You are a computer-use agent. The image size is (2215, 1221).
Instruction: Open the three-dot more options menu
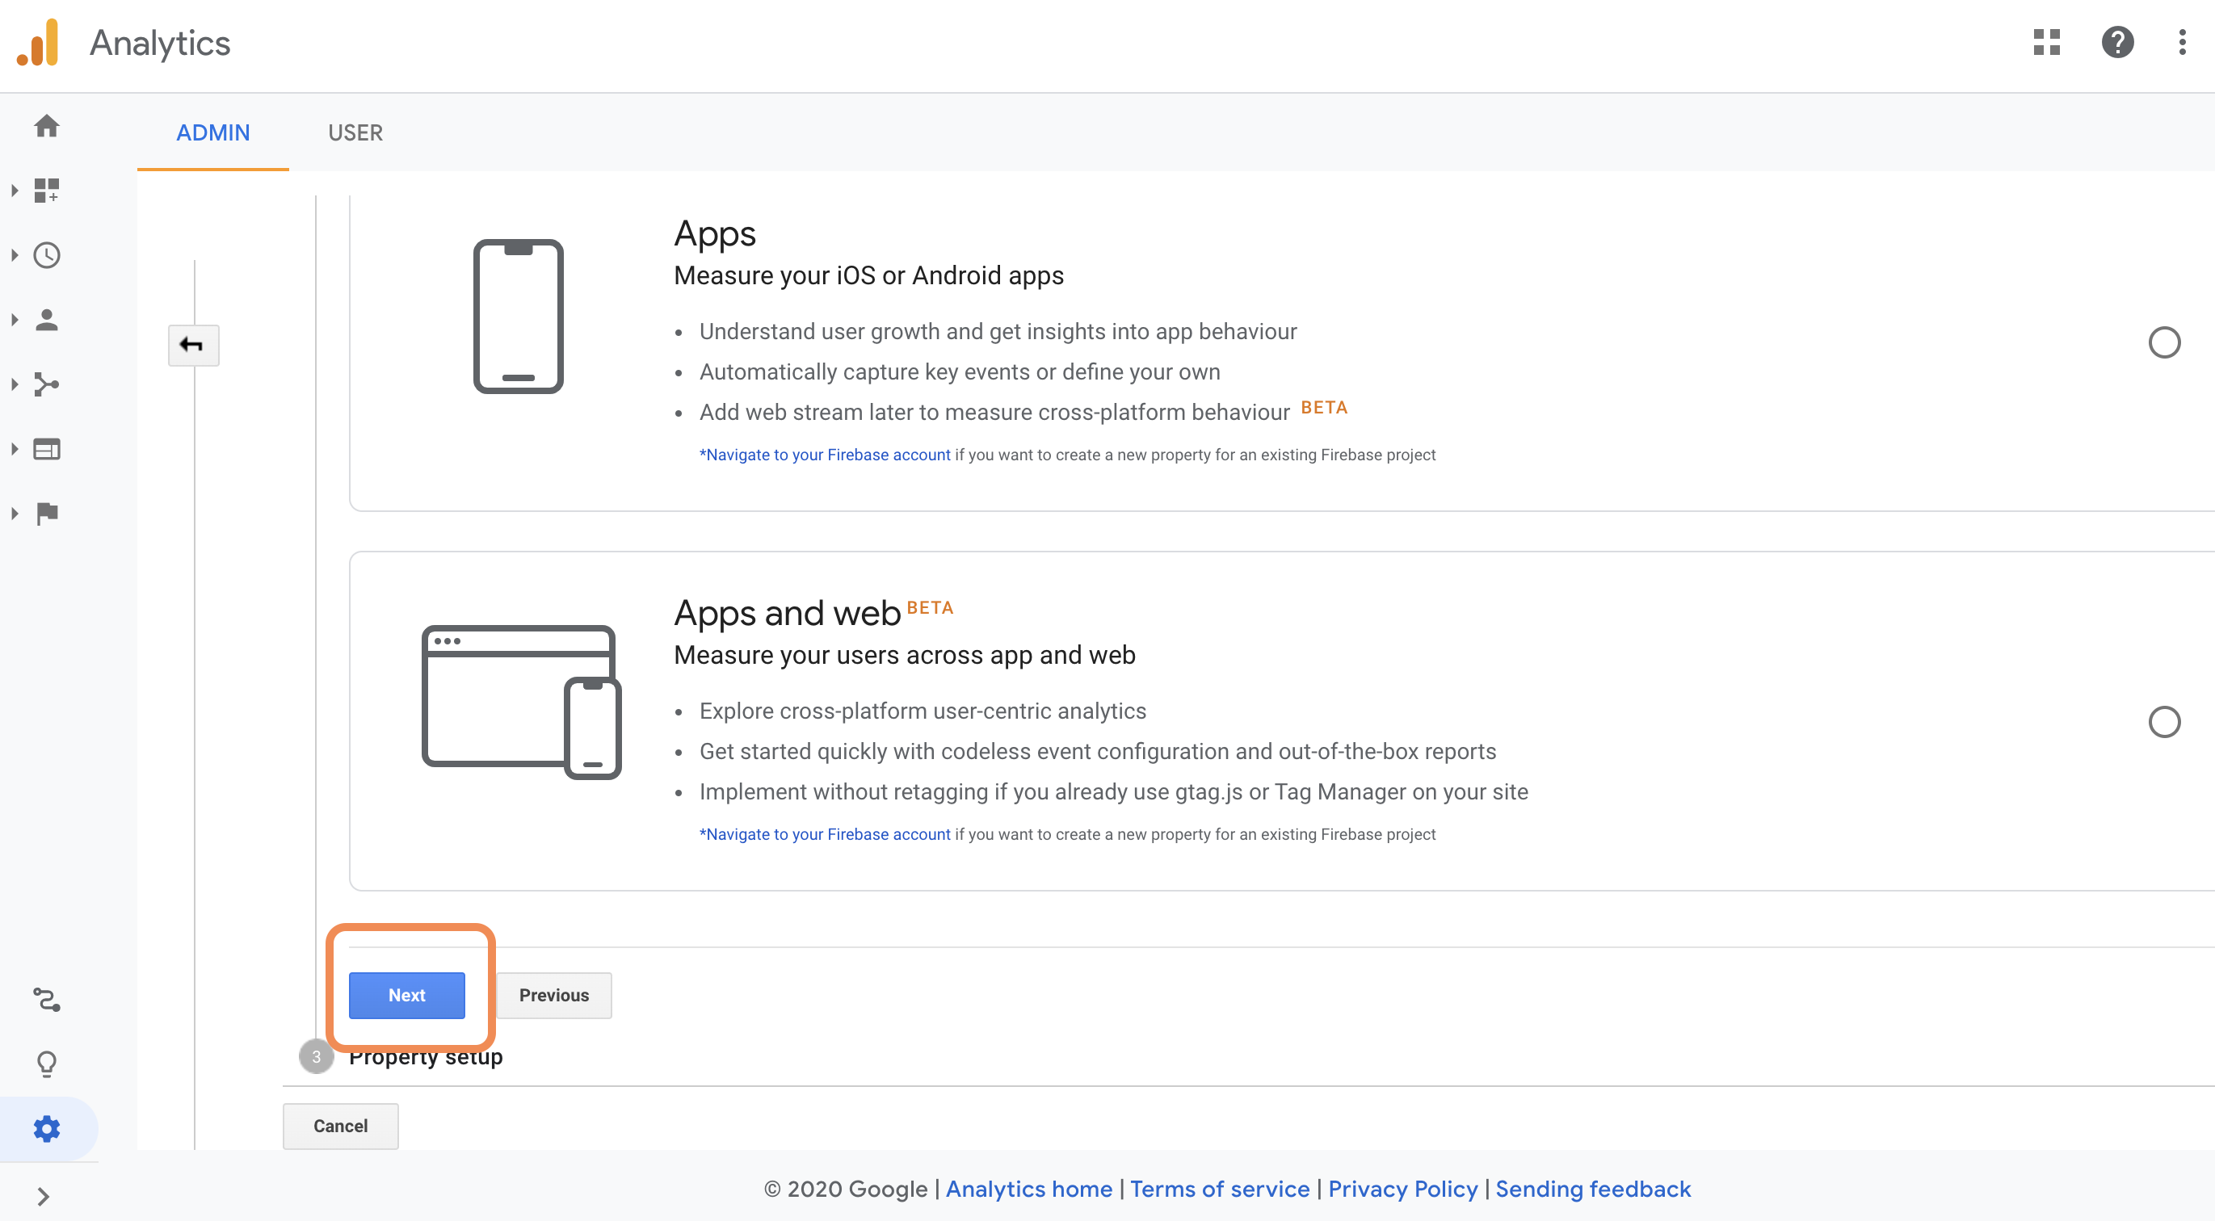point(2181,42)
